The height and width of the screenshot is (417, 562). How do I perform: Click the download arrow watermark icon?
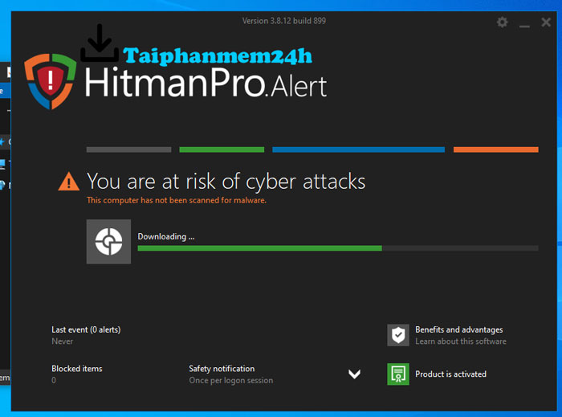pos(100,43)
